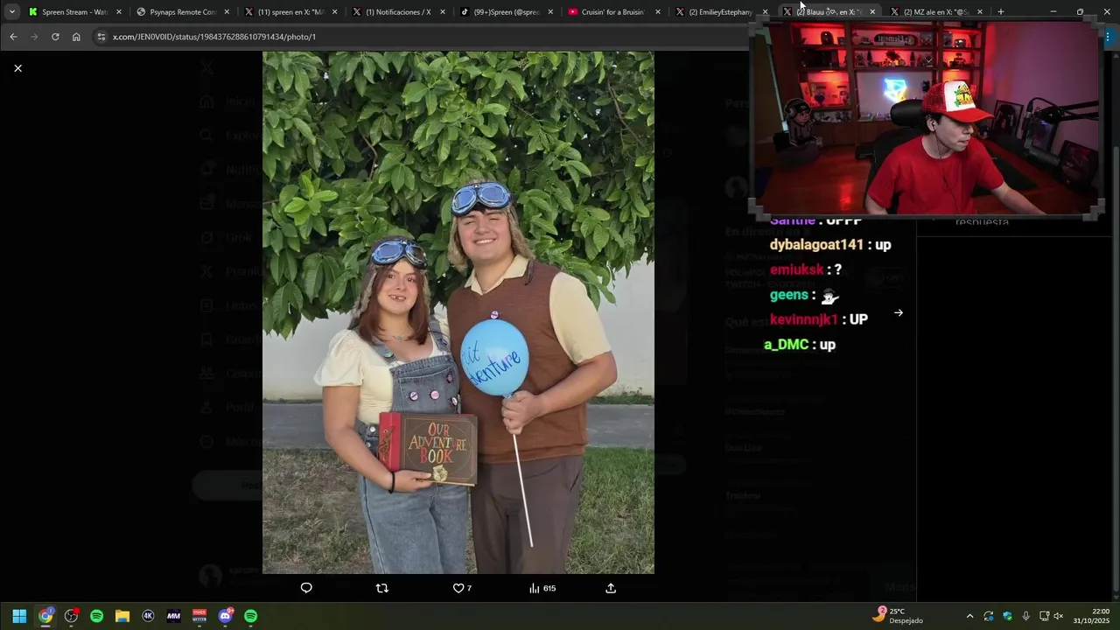
Task: Click the browser forward arrow
Action: click(x=34, y=37)
